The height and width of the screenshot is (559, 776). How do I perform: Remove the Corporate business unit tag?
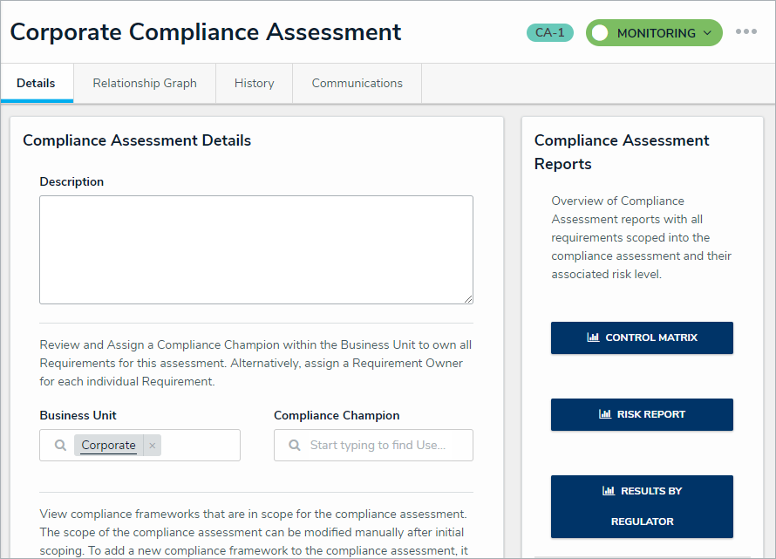point(153,446)
